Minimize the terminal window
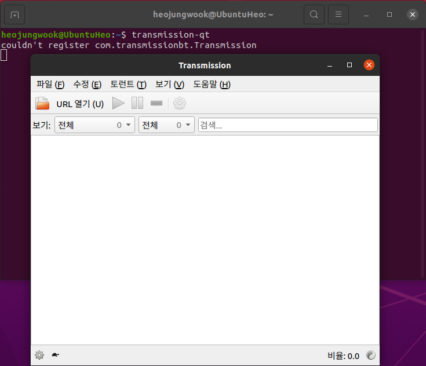Image resolution: width=426 pixels, height=366 pixels. click(366, 15)
